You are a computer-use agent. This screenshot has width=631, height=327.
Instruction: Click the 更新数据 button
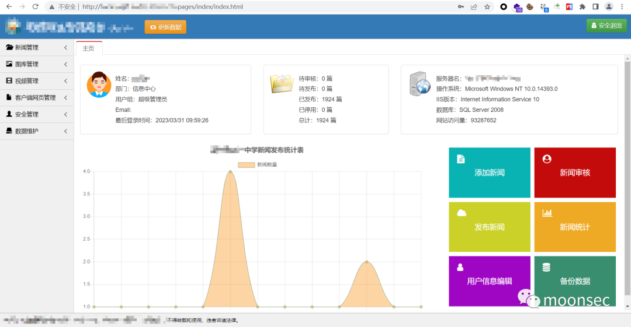point(165,27)
